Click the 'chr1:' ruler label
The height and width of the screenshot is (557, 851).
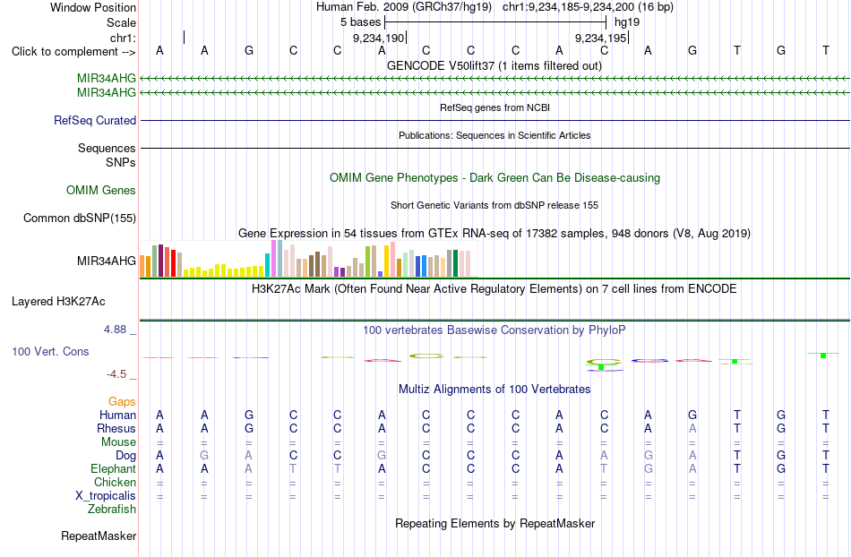123,38
